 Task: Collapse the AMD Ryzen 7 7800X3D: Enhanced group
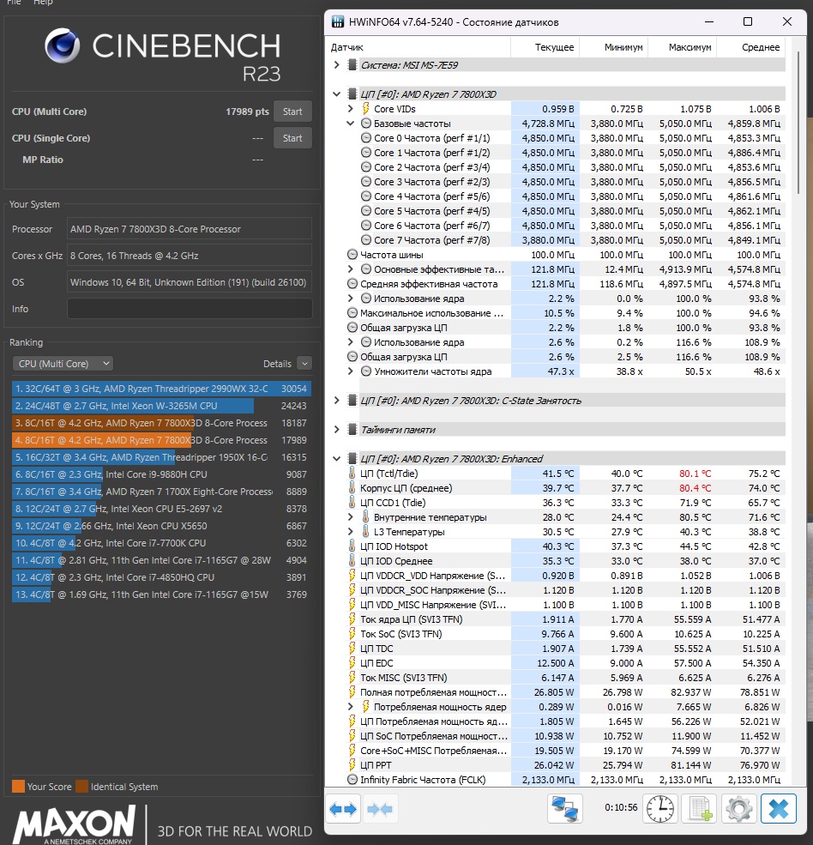[x=336, y=459]
